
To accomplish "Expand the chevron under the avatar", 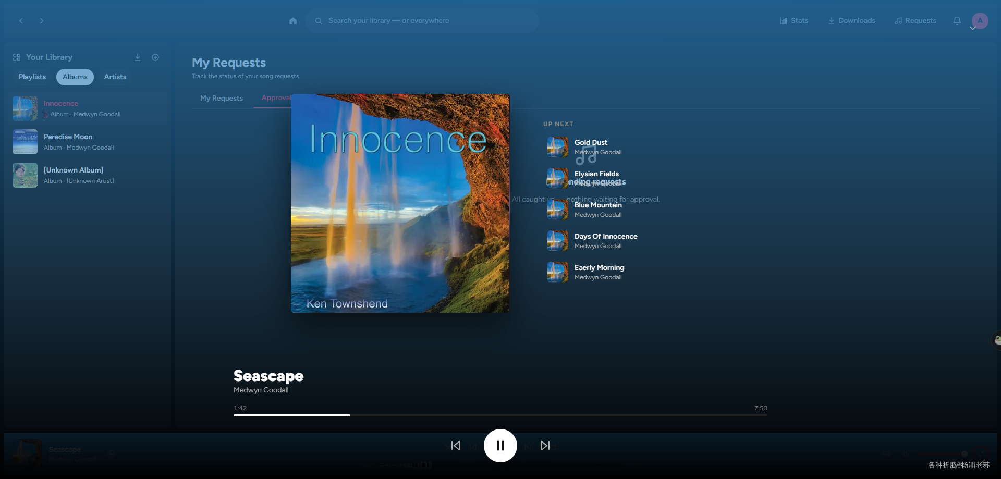I will click(973, 28).
